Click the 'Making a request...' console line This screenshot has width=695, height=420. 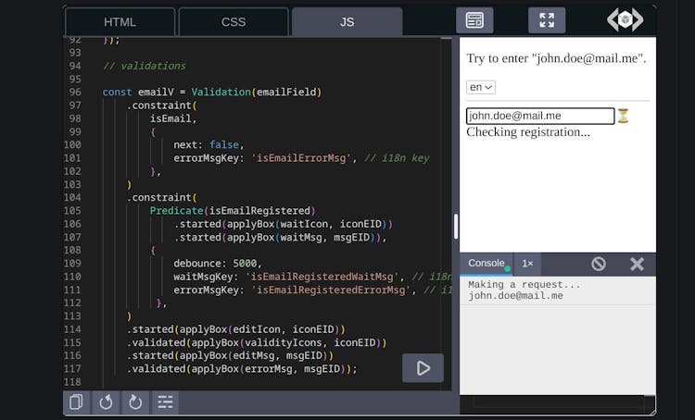pyautogui.click(x=524, y=285)
